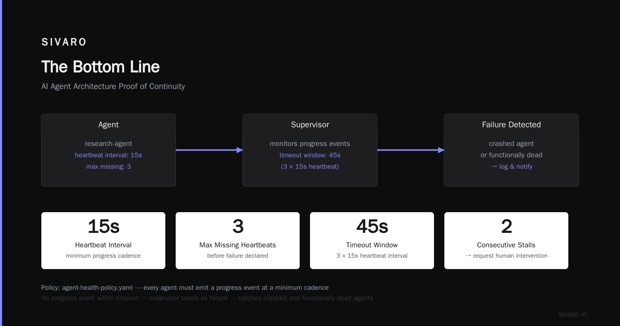Select the 15s Heartbeat Interval card
The height and width of the screenshot is (326, 620).
(x=103, y=241)
